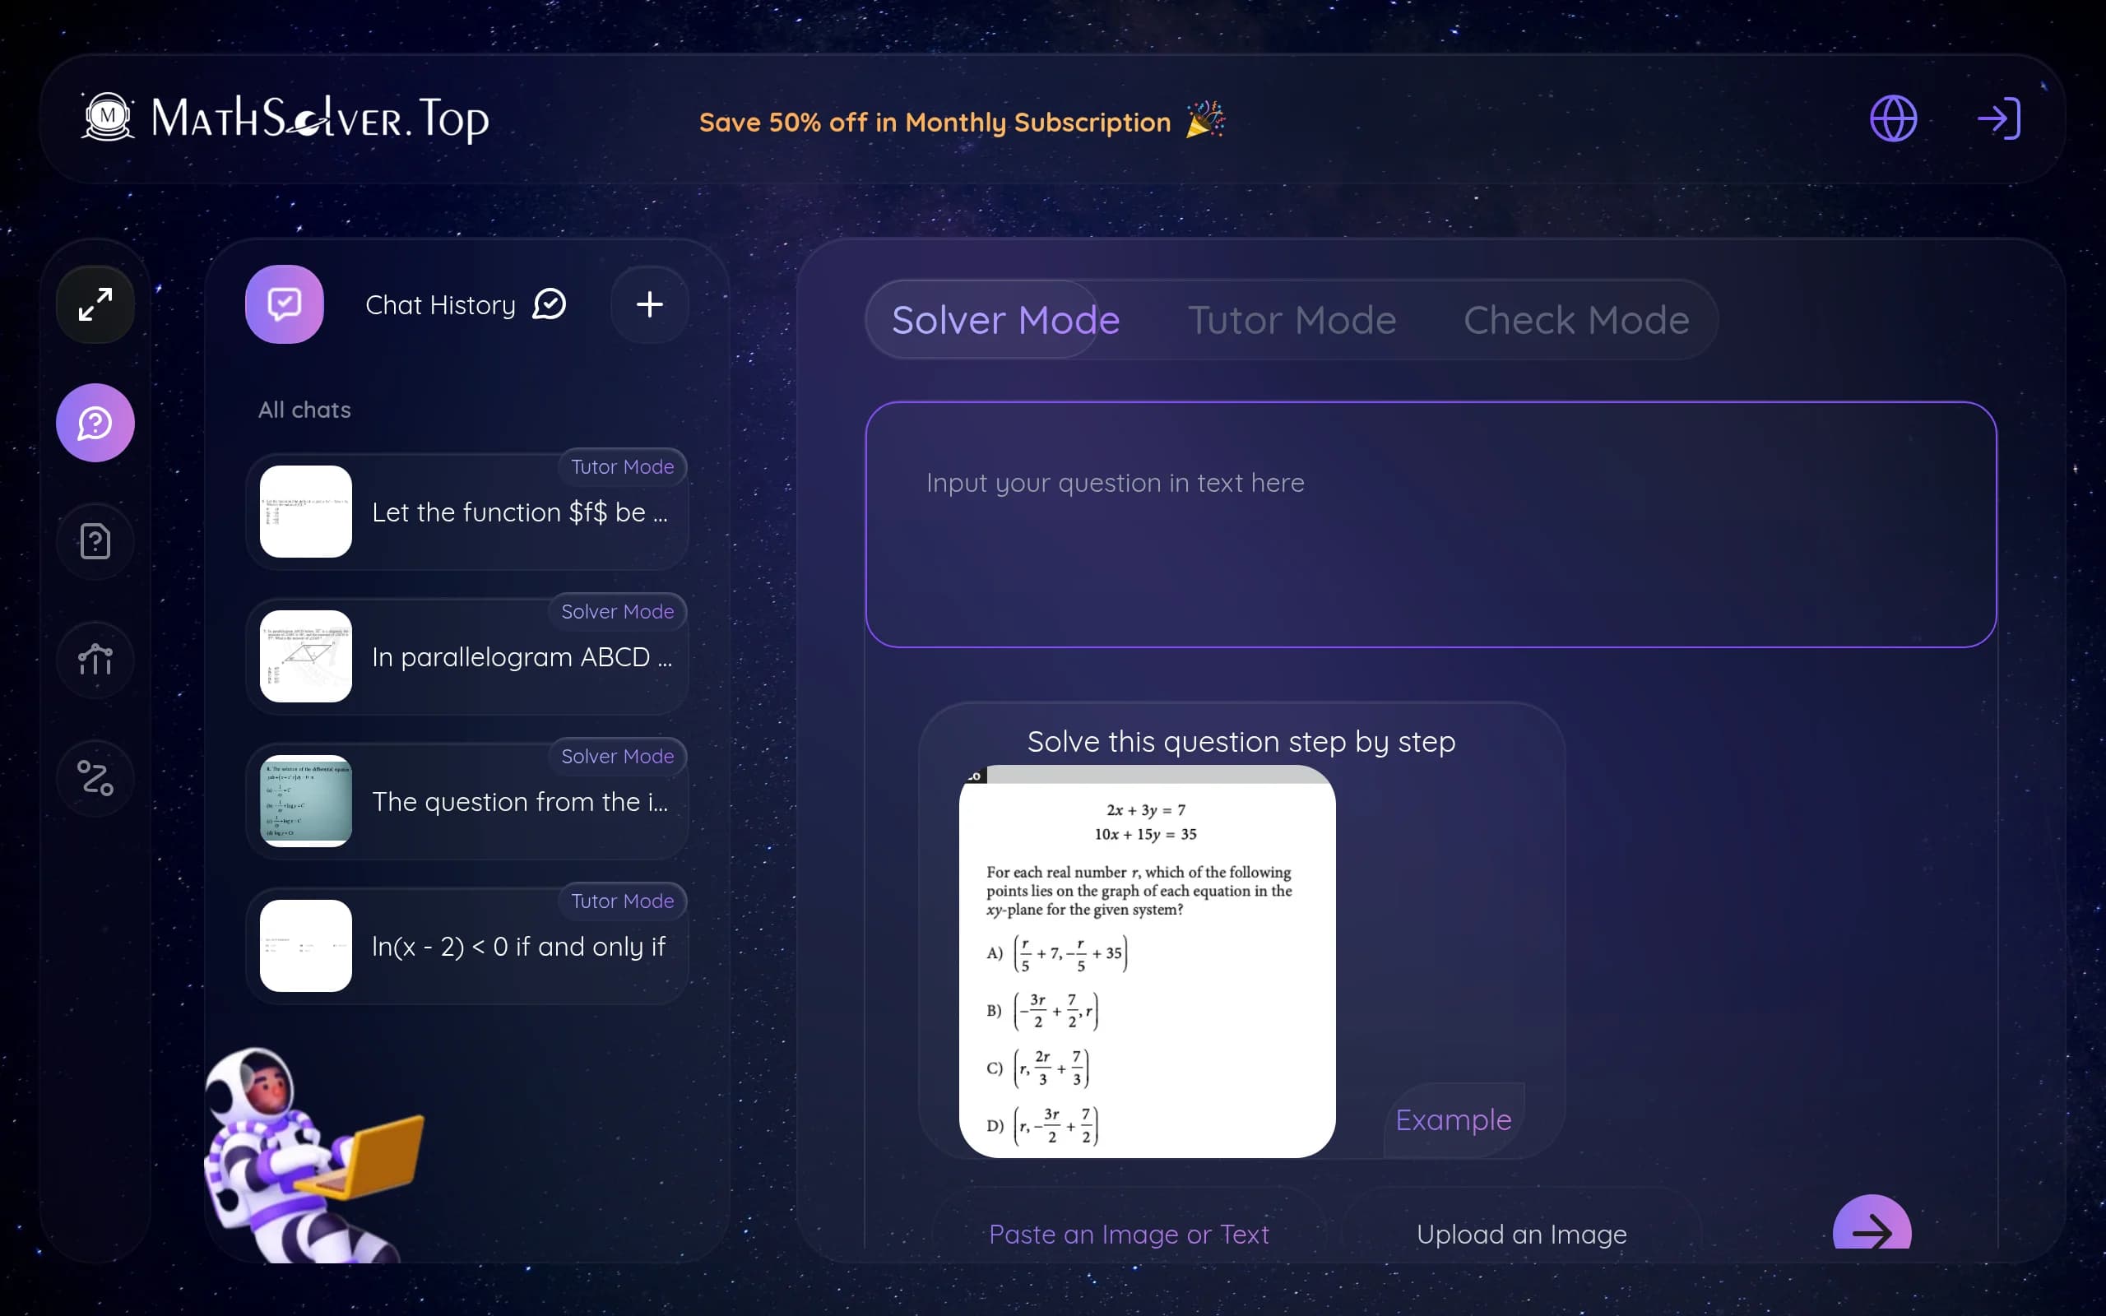Open the 'In parallelogram ABCD' chat
This screenshot has height=1316, width=2106.
pos(466,656)
